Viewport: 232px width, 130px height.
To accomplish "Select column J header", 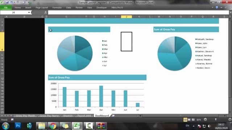I will (x=127, y=17).
